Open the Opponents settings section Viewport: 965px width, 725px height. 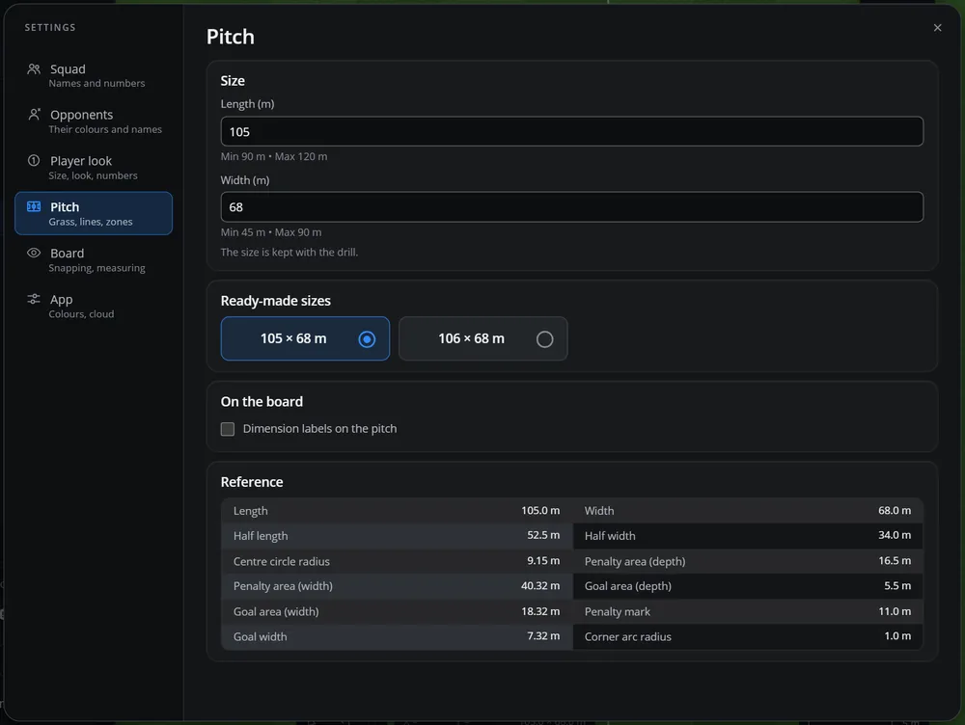94,121
